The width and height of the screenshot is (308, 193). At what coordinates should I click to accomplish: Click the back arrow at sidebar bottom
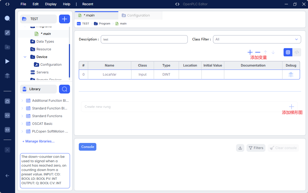coord(7,176)
